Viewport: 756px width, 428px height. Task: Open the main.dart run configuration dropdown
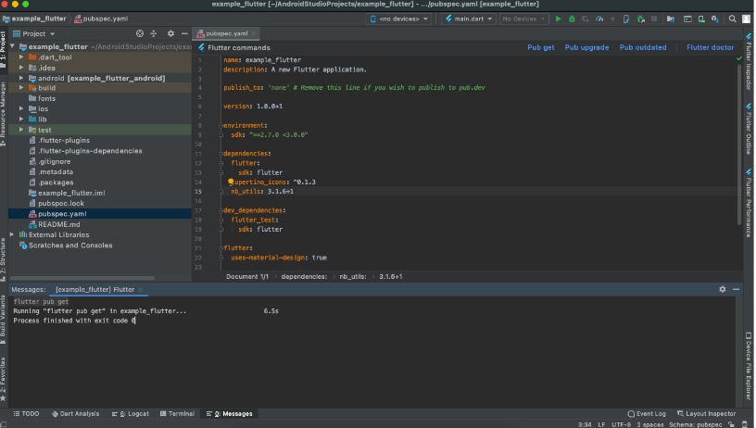(x=470, y=19)
